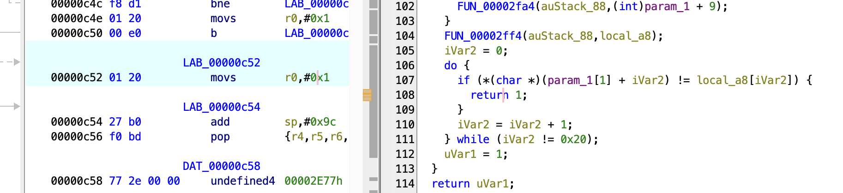This screenshot has height=193, width=843.
Task: Select the (int) cast on line 102
Action: [x=628, y=6]
